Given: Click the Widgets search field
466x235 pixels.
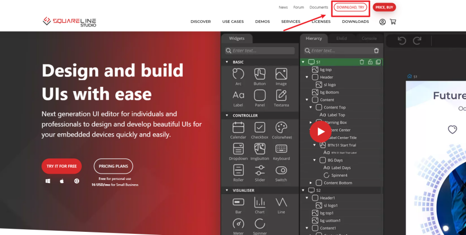Looking at the screenshot, I should [x=260, y=51].
